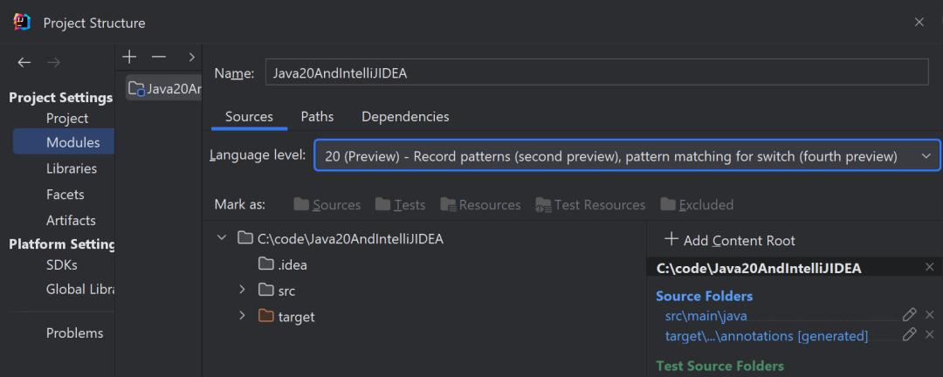This screenshot has height=377, width=943.
Task: Go forward with the right arrow
Action: [x=53, y=63]
